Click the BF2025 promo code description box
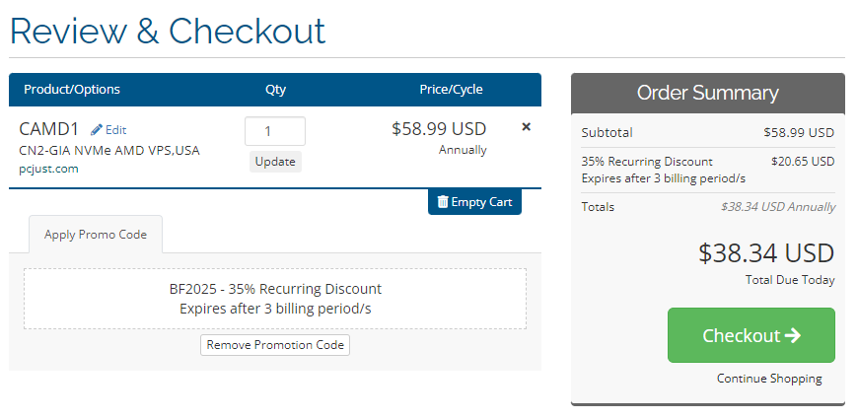The width and height of the screenshot is (858, 419). pos(275,299)
